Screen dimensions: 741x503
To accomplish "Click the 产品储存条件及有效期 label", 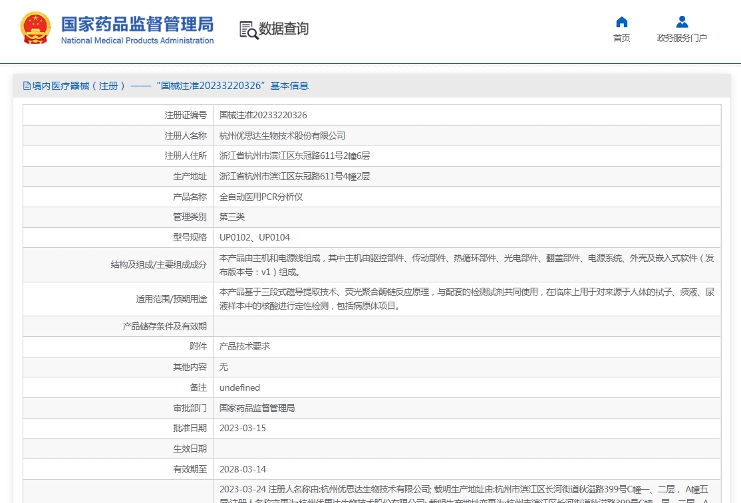I will 165,326.
